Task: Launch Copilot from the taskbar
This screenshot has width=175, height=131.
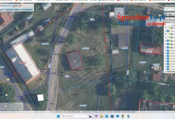Action: pyautogui.click(x=96, y=116)
